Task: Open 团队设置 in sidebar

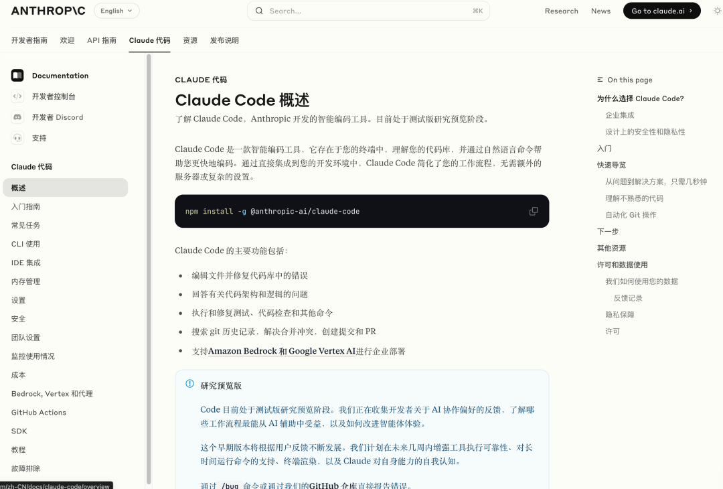Action: click(26, 338)
